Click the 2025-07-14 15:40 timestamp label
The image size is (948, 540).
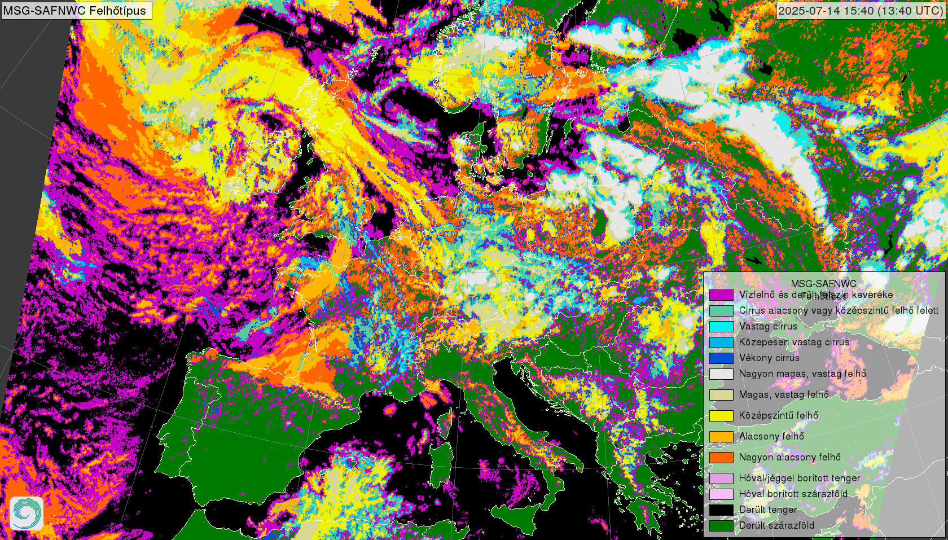861,10
